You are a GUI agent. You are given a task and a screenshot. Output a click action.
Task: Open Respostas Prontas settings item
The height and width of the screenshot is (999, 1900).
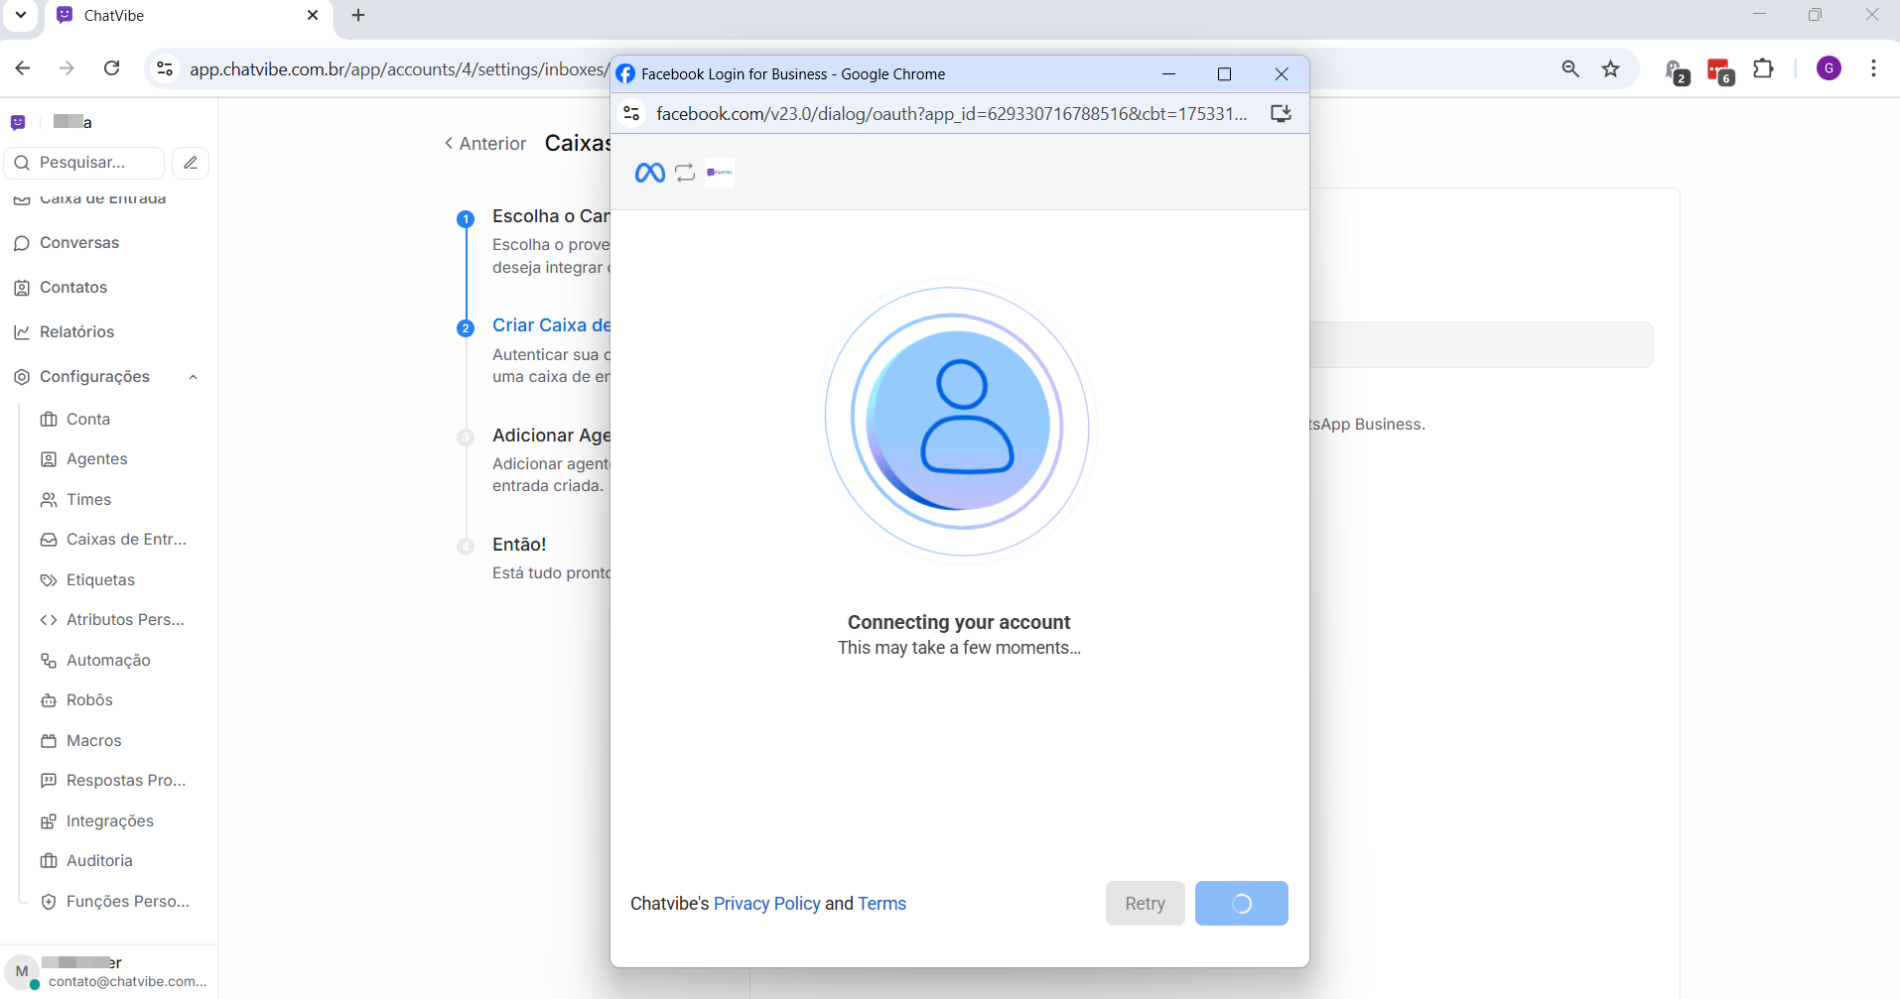pos(126,781)
